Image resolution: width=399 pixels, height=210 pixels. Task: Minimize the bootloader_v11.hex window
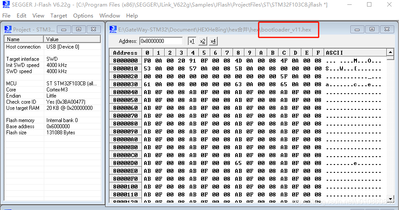[x=357, y=29]
